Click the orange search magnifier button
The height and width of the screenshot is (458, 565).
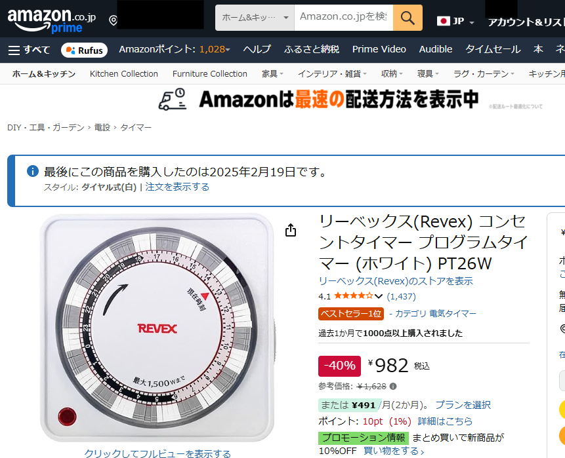(408, 18)
